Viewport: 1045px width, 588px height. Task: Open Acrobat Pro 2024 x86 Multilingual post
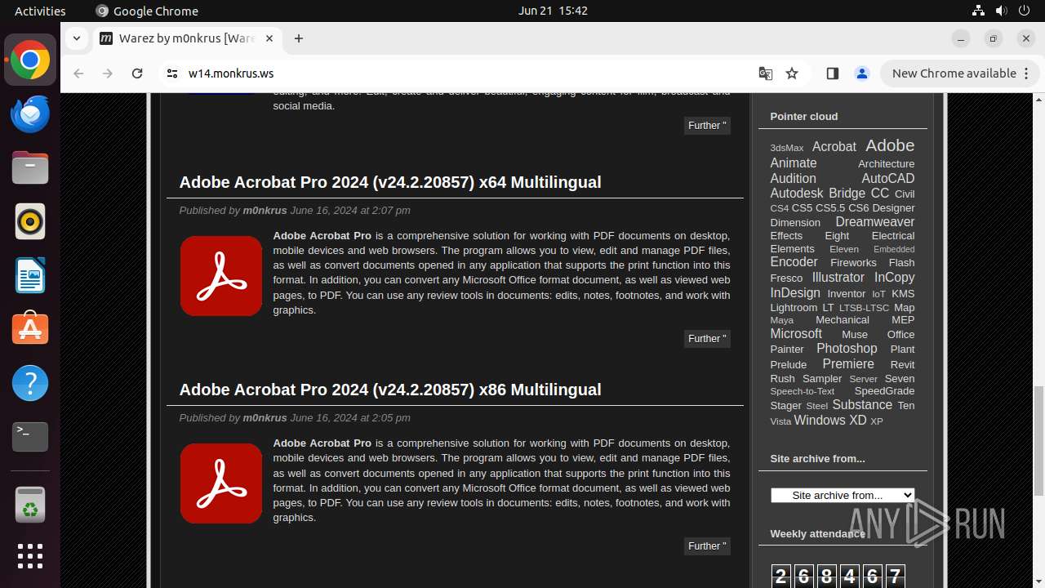[390, 390]
